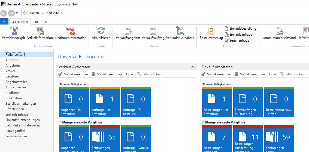Open the Verkauf Fehlmengen tile showing 65
This screenshot has width=309, height=152.
coord(105,139)
